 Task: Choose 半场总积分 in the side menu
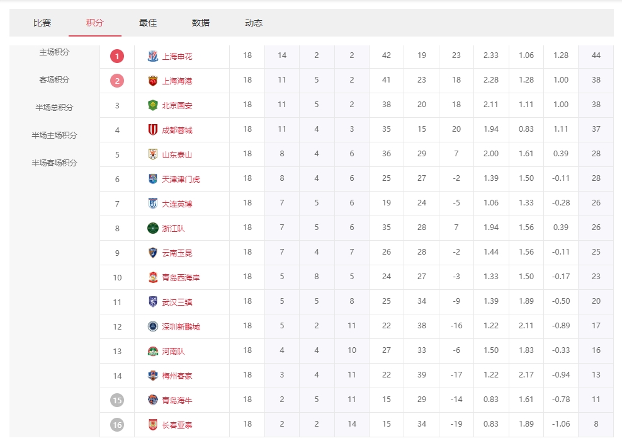[x=54, y=108]
